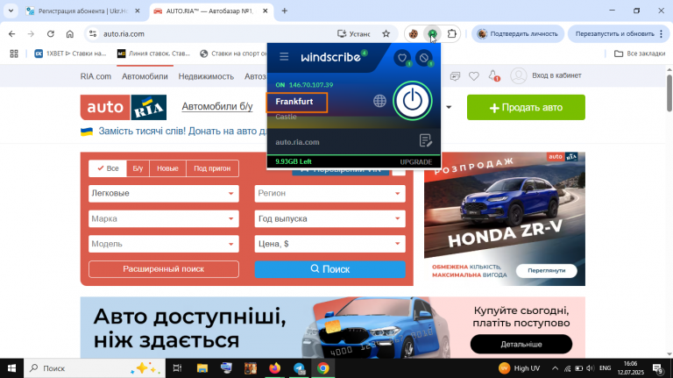Open Автомобили б/у link
Image resolution: width=673 pixels, height=378 pixels.
click(x=217, y=106)
